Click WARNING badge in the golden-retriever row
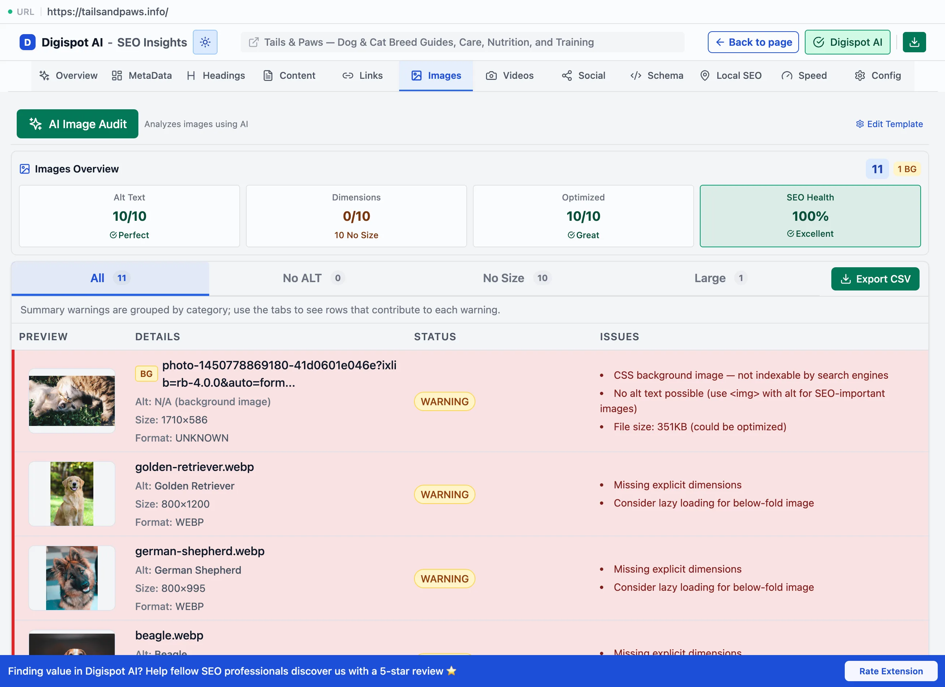The height and width of the screenshot is (687, 945). [x=445, y=495]
